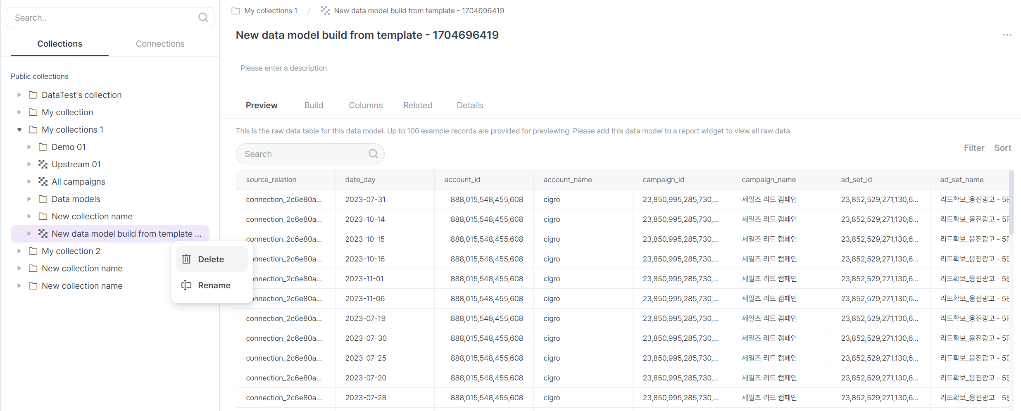Click the trash icon beside Delete
This screenshot has width=1021, height=411.
[x=186, y=259]
